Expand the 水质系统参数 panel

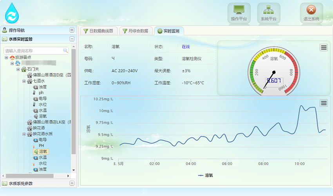click(72, 183)
